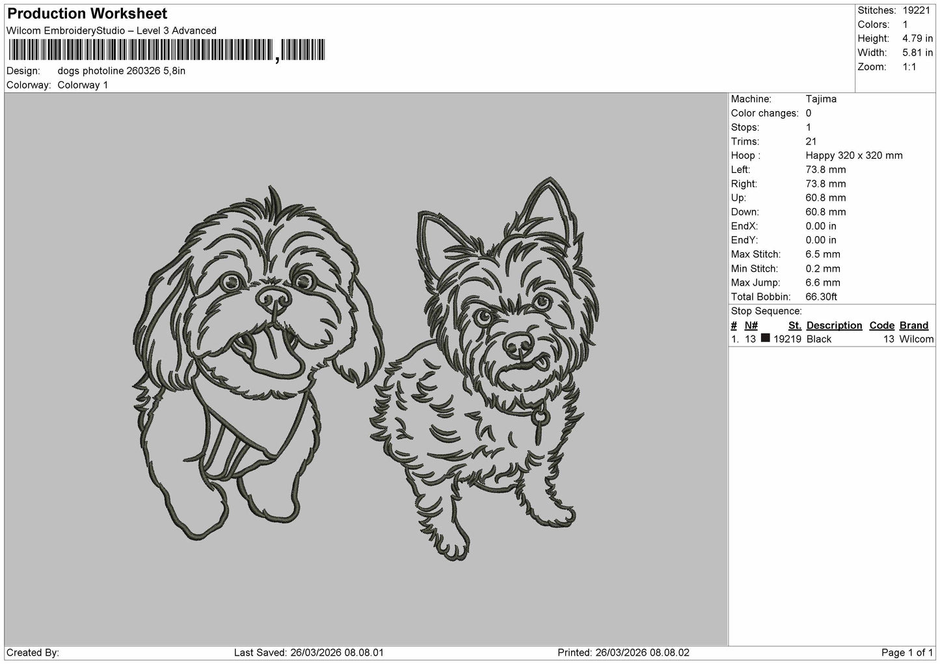Select the Wilcom EmbroideryStudio – Level 3 Advanced line
The height and width of the screenshot is (664, 940).
click(x=111, y=31)
